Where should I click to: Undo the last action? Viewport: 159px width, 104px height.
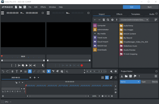point(3,71)
